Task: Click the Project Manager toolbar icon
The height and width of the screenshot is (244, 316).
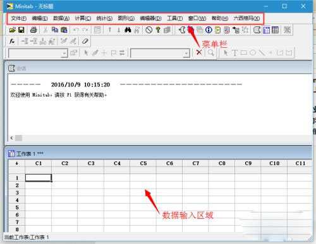Action: click(x=275, y=30)
